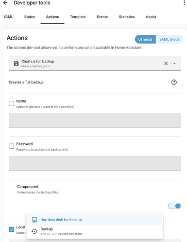Go back with the left arrow icon

(x=5, y=3)
